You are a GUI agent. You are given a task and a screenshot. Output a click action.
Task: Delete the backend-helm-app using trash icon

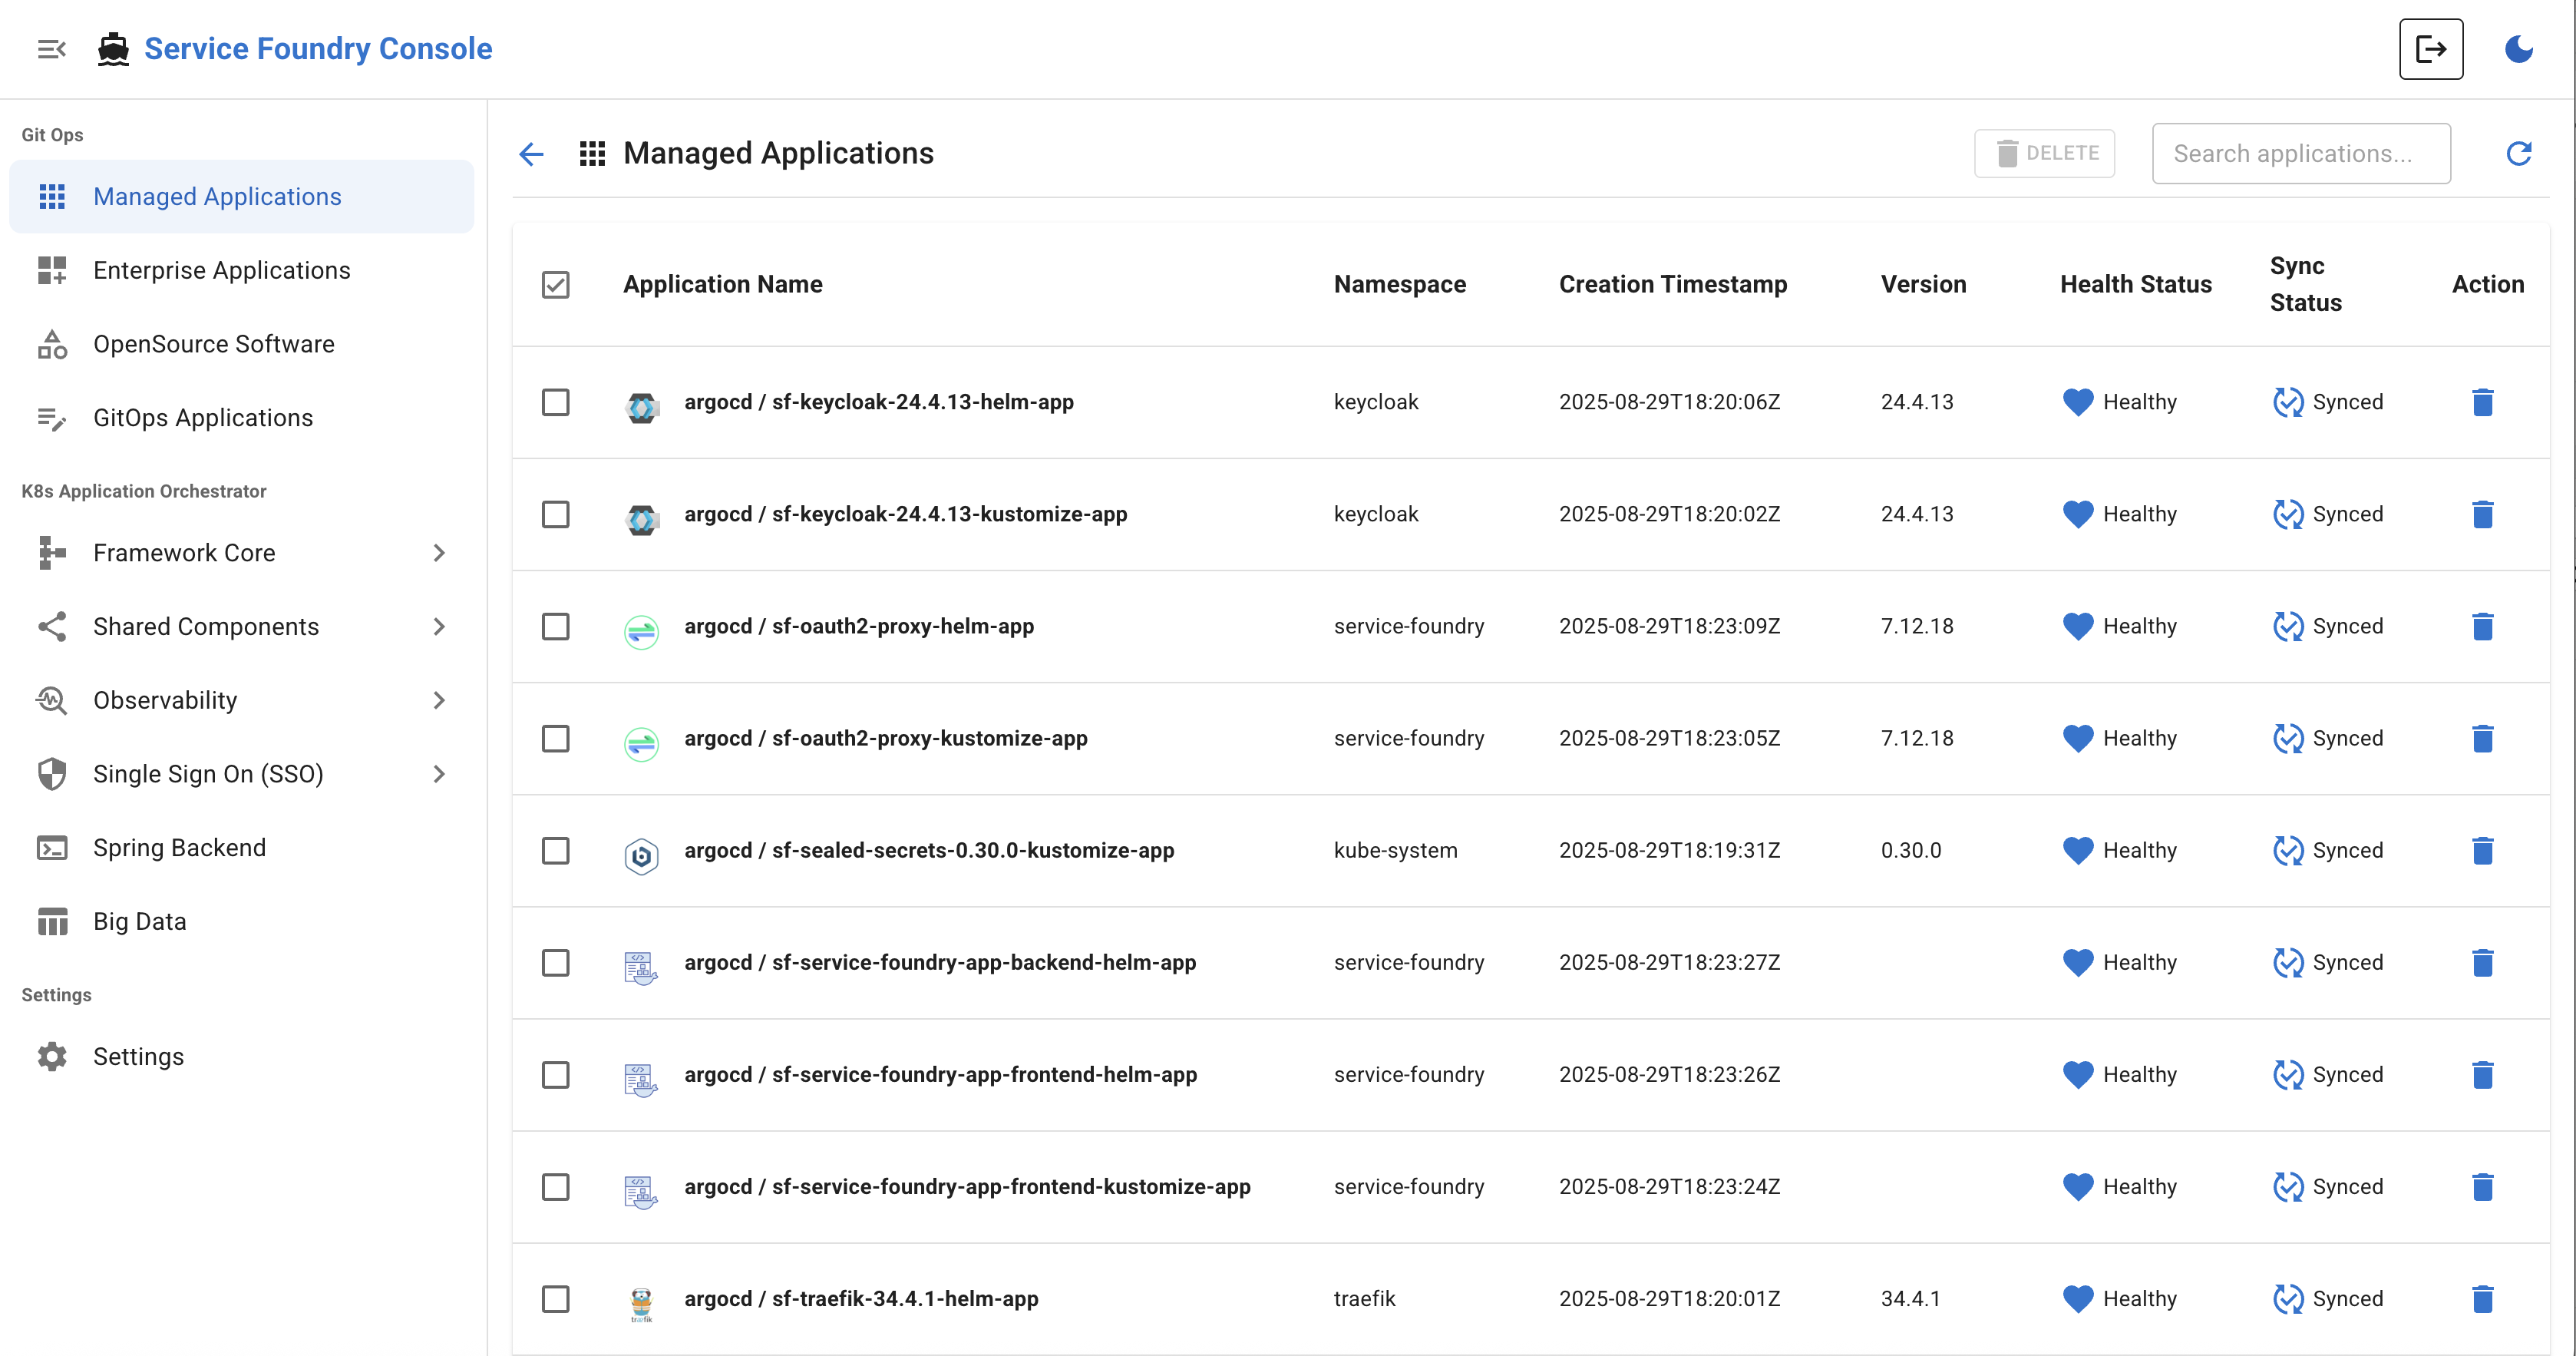tap(2482, 962)
